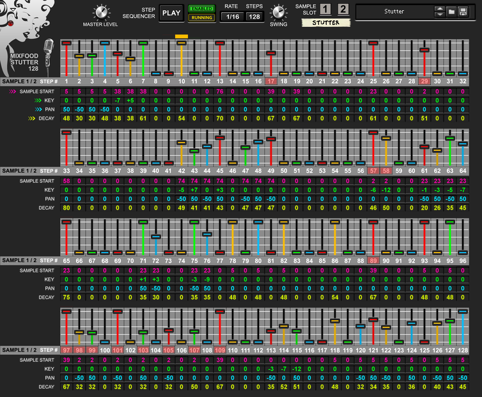Screen dimensions: 482x397
Task: Click pan value -50 on step 128
Action: (x=463, y=378)
